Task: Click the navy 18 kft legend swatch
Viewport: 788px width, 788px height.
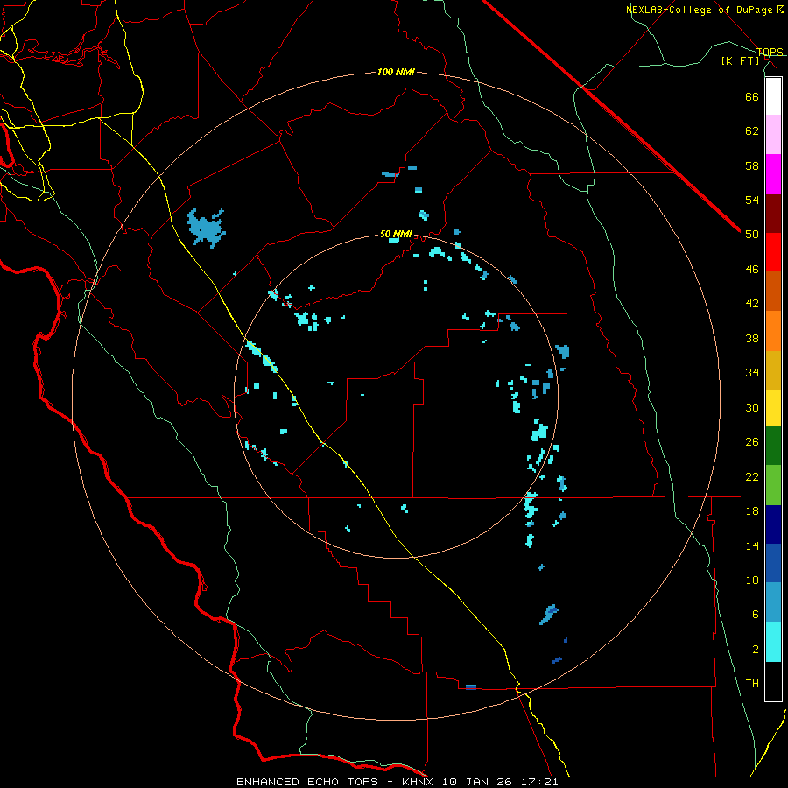Action: pyautogui.click(x=773, y=524)
